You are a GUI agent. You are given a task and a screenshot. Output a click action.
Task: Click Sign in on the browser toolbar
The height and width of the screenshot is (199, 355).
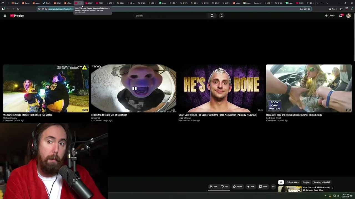click(333, 9)
